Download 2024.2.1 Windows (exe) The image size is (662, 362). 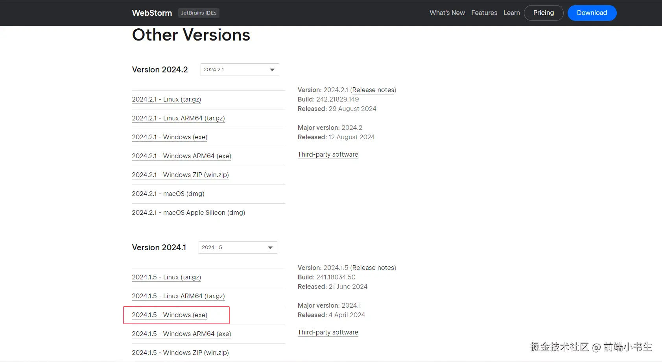(170, 137)
